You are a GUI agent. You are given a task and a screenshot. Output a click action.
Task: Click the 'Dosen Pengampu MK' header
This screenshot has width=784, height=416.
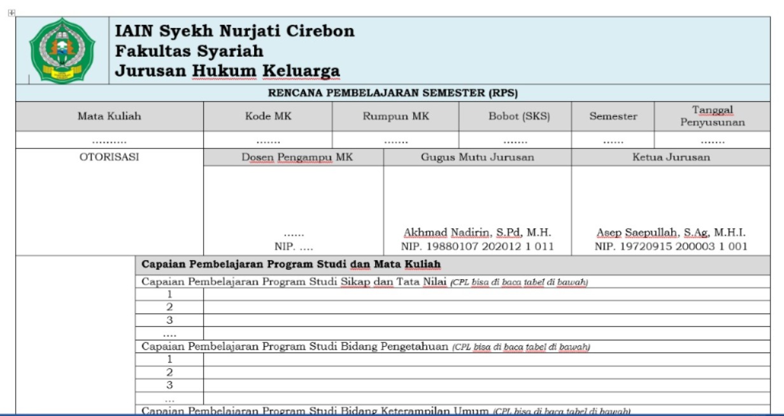(294, 158)
